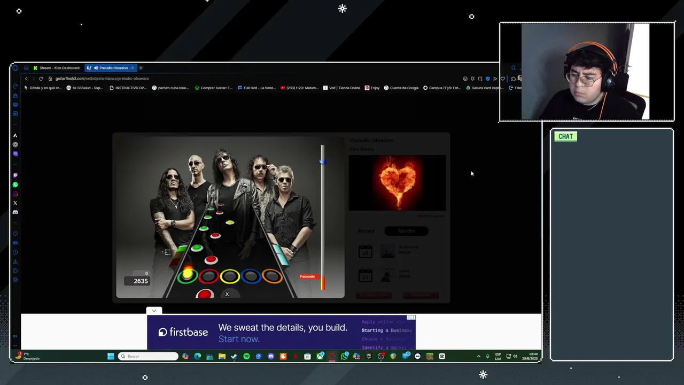Viewport: 684px width, 385px height.
Task: Open WhatsApp from the taskbar
Action: 345,356
